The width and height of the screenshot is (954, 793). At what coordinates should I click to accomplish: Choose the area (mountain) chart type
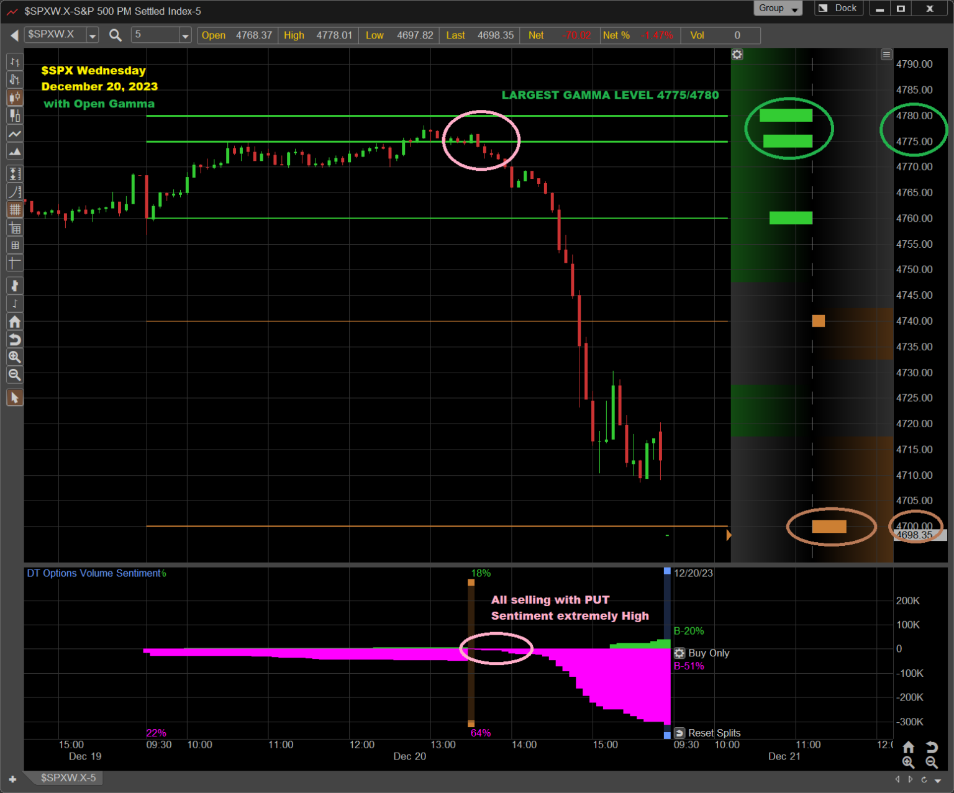click(x=15, y=152)
